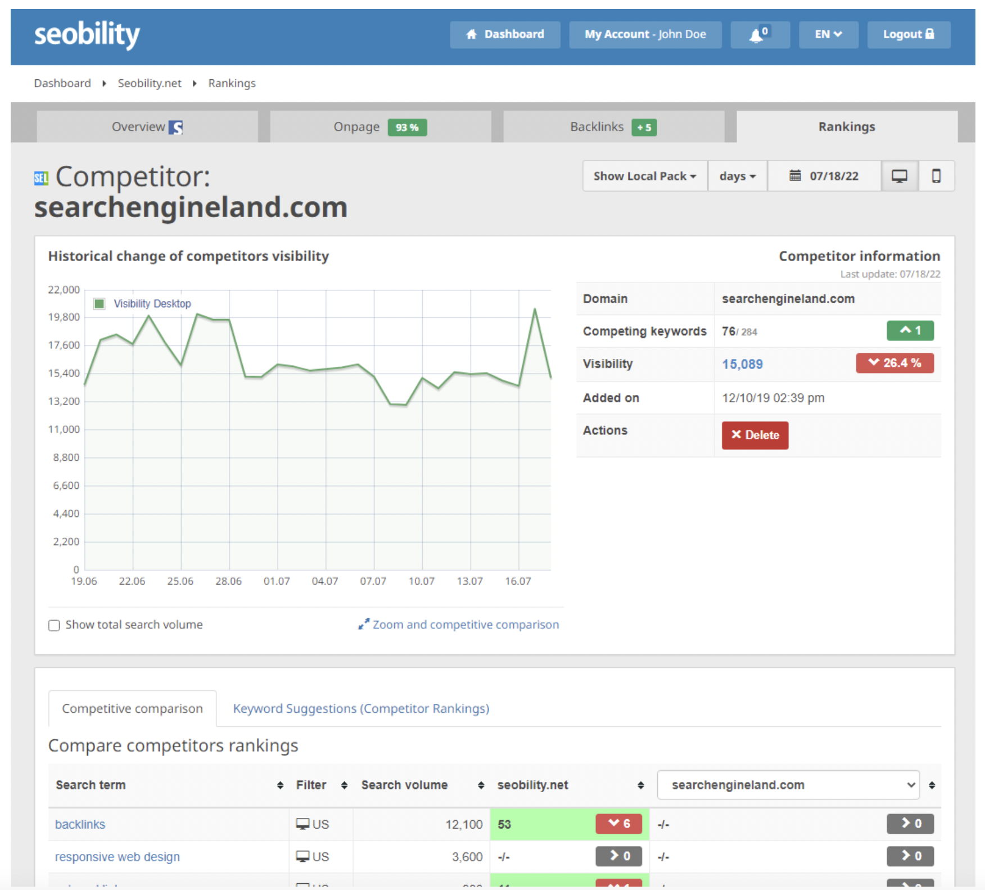Click Rankings in the breadcrumb

point(232,83)
